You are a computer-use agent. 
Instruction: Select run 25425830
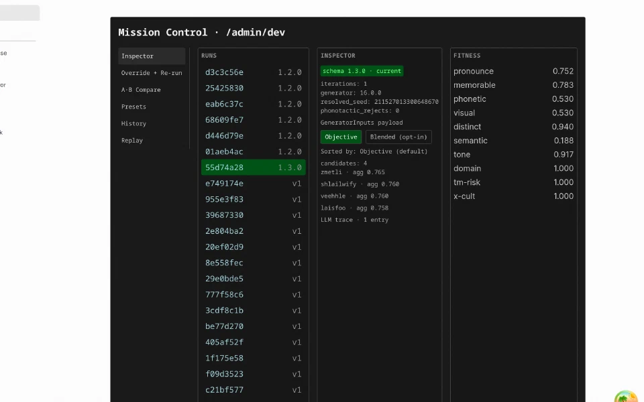pyautogui.click(x=254, y=88)
